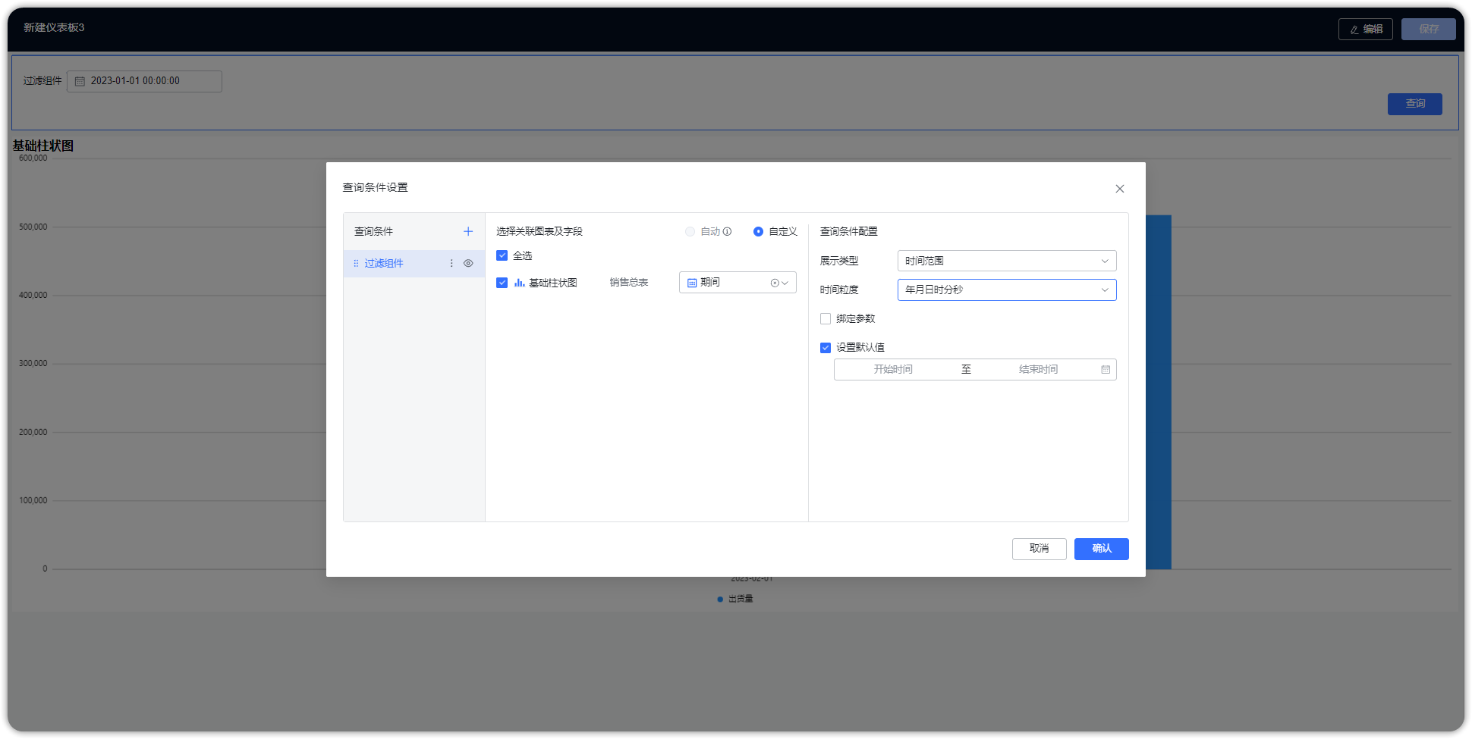Click the 2023-01-01 00:00:00 date filter field
Image resolution: width=1472 pixels, height=739 pixels.
point(144,81)
